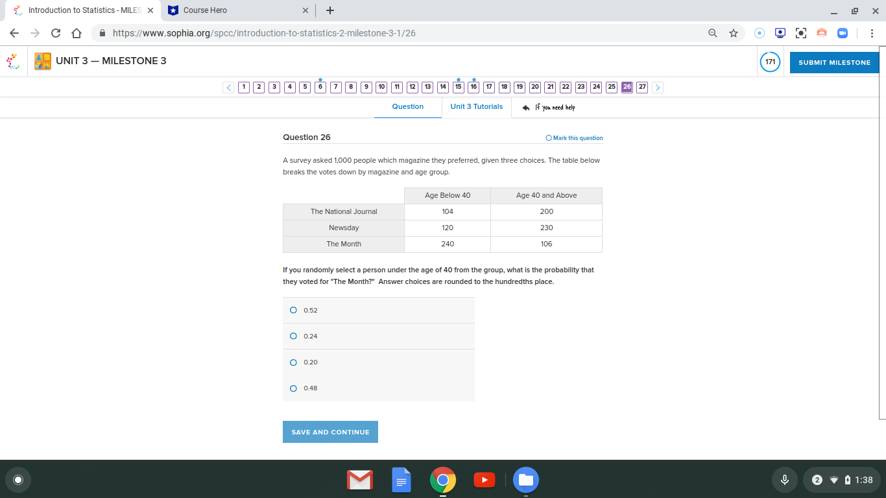Go to the browser home page
The image size is (886, 498).
tap(77, 33)
